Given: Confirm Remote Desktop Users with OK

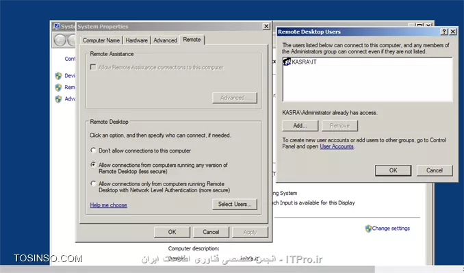Looking at the screenshot, I should pyautogui.click(x=393, y=170).
